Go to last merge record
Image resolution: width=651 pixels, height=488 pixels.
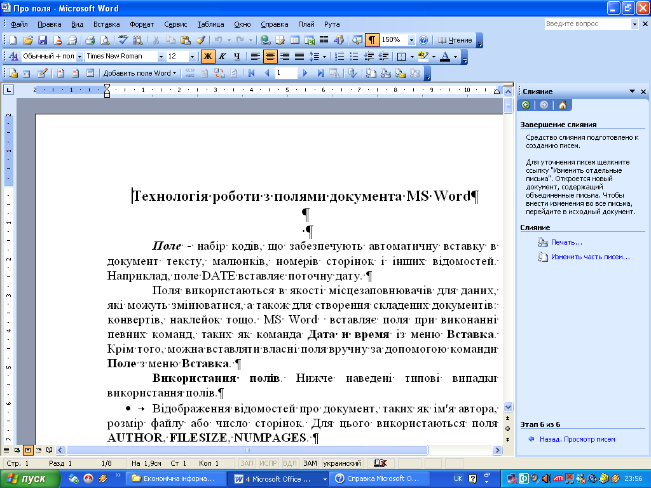point(320,74)
